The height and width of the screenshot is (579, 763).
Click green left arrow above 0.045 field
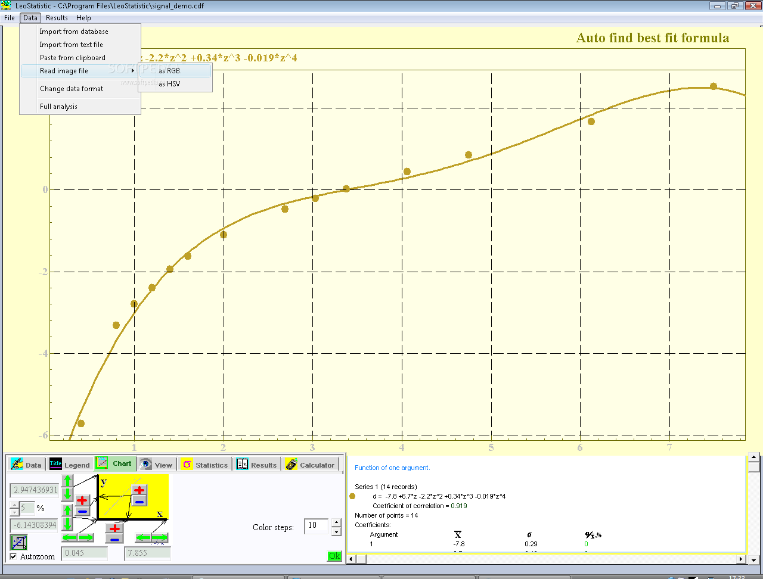[x=70, y=537]
